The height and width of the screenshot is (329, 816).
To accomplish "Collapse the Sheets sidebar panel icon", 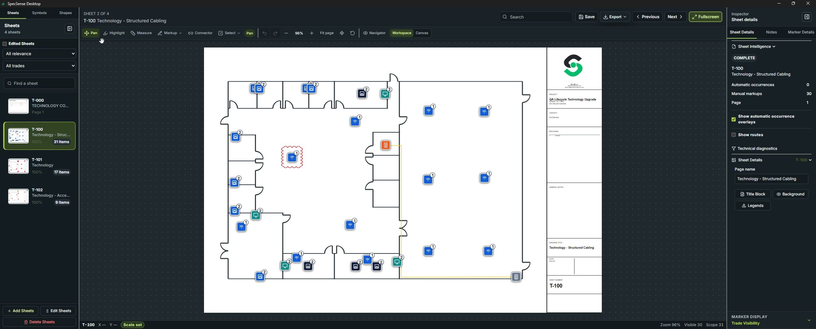I will (x=69, y=29).
